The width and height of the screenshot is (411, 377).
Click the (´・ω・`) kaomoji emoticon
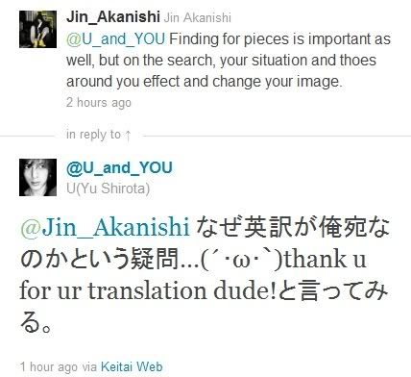point(242,259)
